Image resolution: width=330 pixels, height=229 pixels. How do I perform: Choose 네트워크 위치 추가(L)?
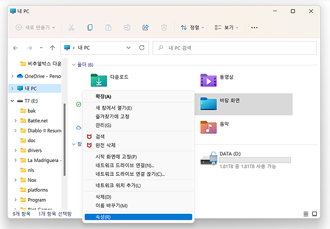[x=138, y=185]
